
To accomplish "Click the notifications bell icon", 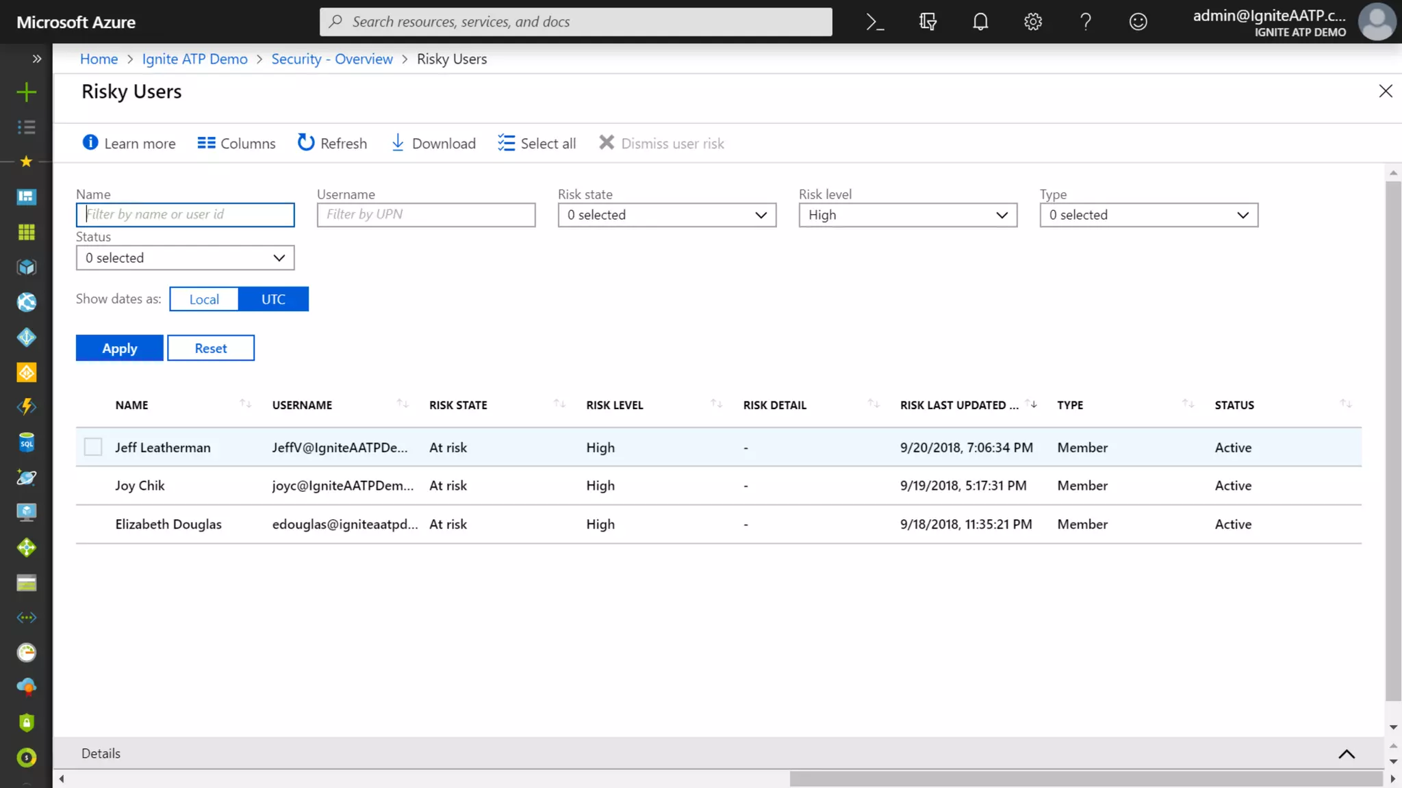I will point(980,22).
